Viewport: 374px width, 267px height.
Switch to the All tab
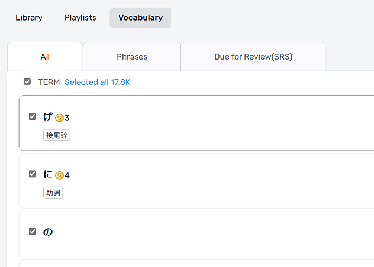click(45, 56)
